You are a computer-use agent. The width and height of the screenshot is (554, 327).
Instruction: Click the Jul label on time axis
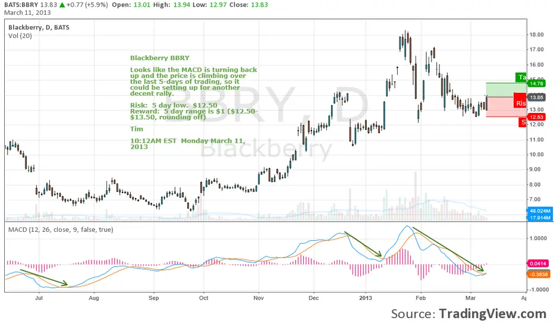39,298
